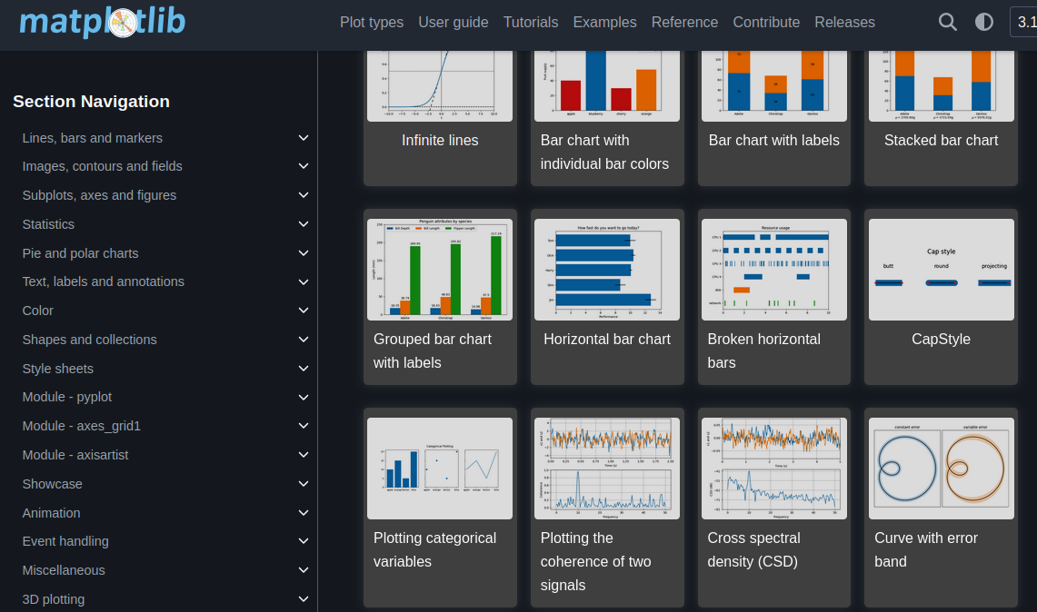This screenshot has width=1037, height=612.
Task: Expand the Pie and polar charts chevron
Action: click(304, 253)
